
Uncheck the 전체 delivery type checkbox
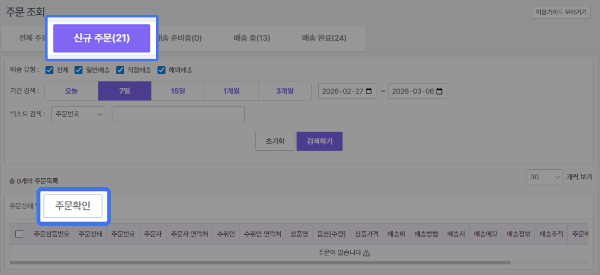(50, 70)
